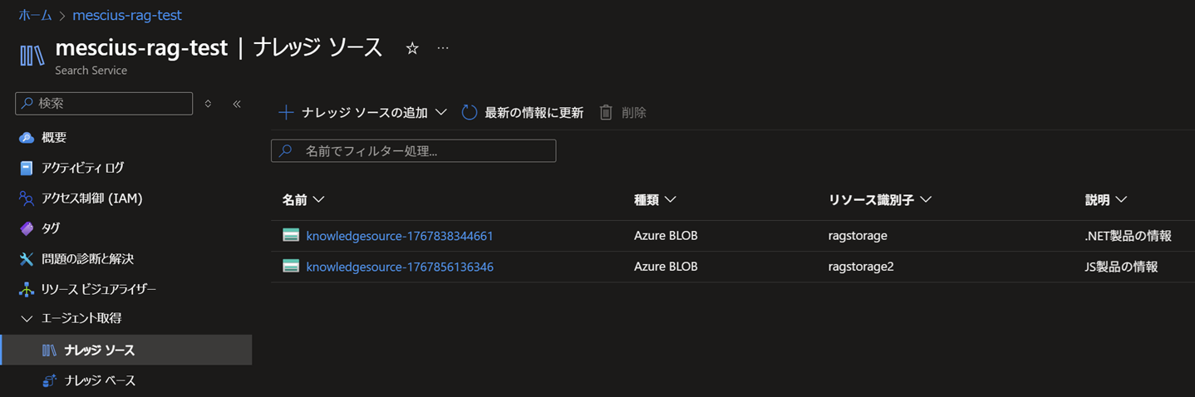Focus the sidebar 検索 search box
The height and width of the screenshot is (397, 1195).
coord(104,104)
